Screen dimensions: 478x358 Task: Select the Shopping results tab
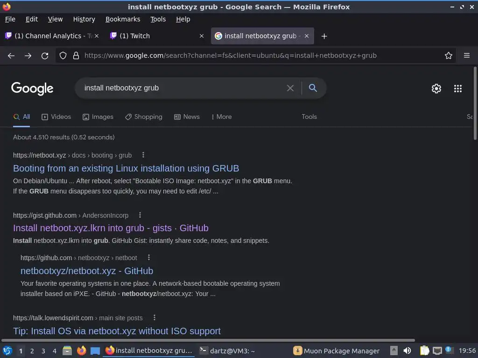pos(144,117)
